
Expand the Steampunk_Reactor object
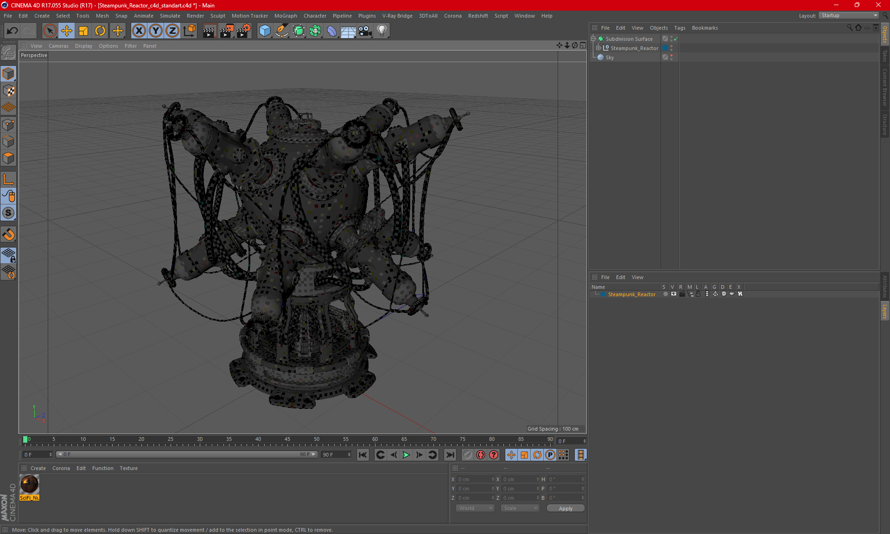pyautogui.click(x=598, y=48)
